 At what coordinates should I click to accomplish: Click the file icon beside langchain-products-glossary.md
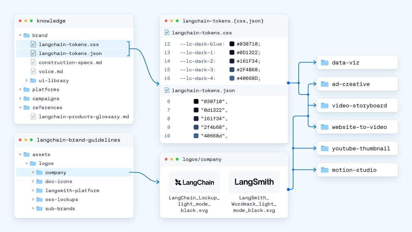pyautogui.click(x=33, y=117)
